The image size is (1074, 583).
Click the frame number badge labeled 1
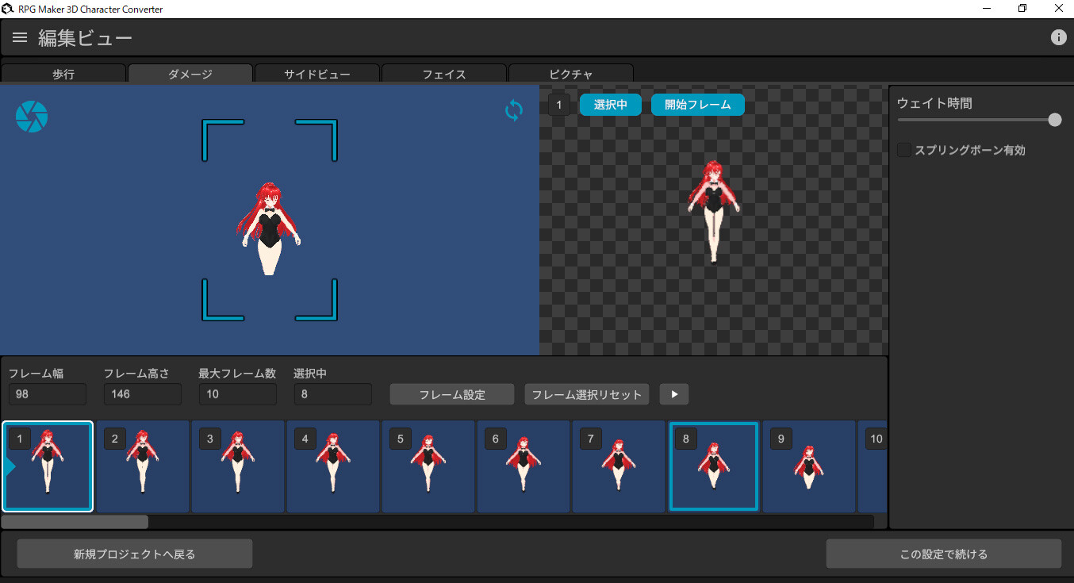(x=559, y=104)
